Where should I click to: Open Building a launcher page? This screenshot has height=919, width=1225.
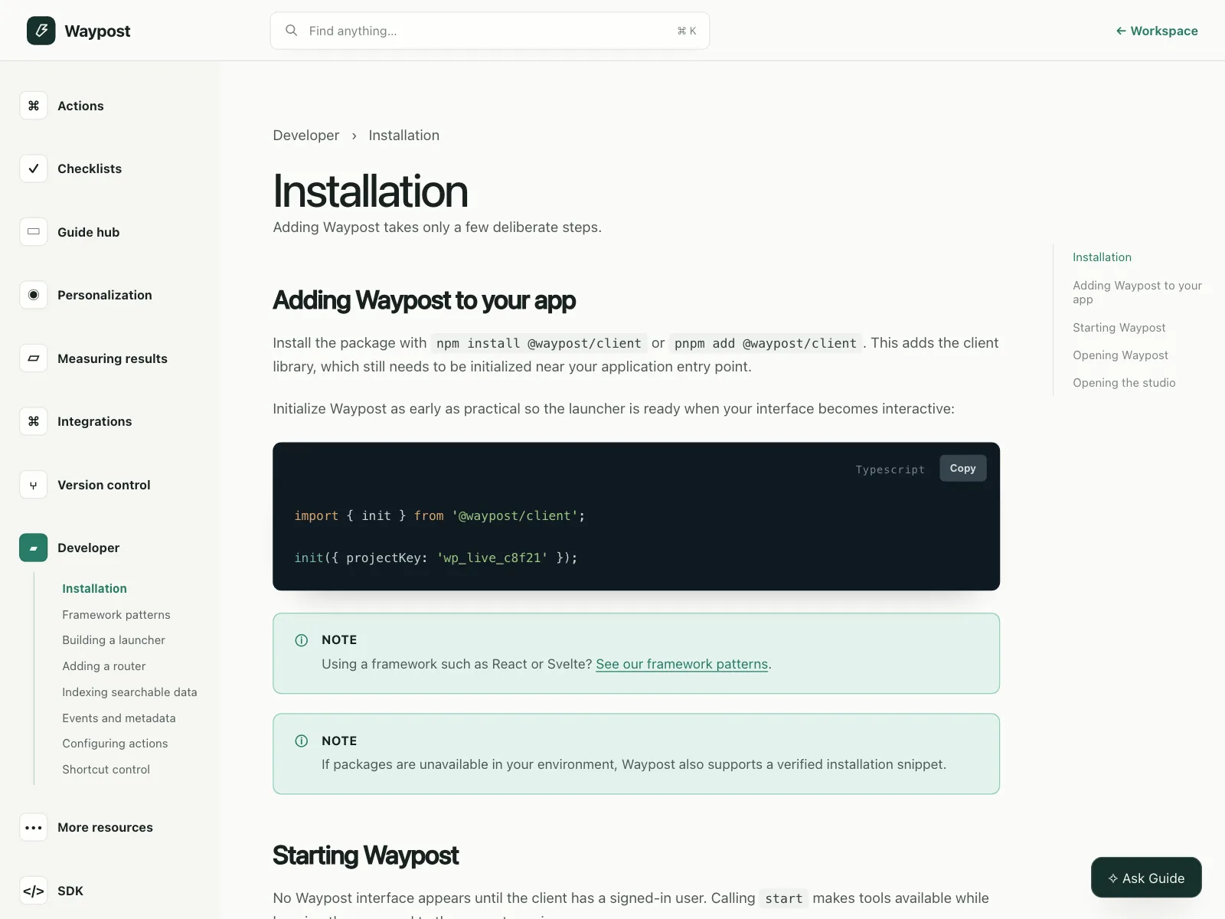pos(113,640)
